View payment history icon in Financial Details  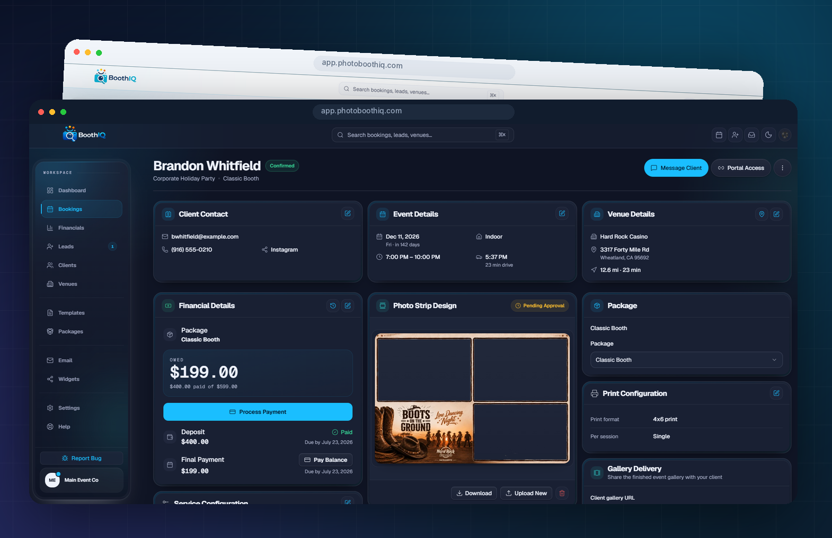tap(333, 306)
